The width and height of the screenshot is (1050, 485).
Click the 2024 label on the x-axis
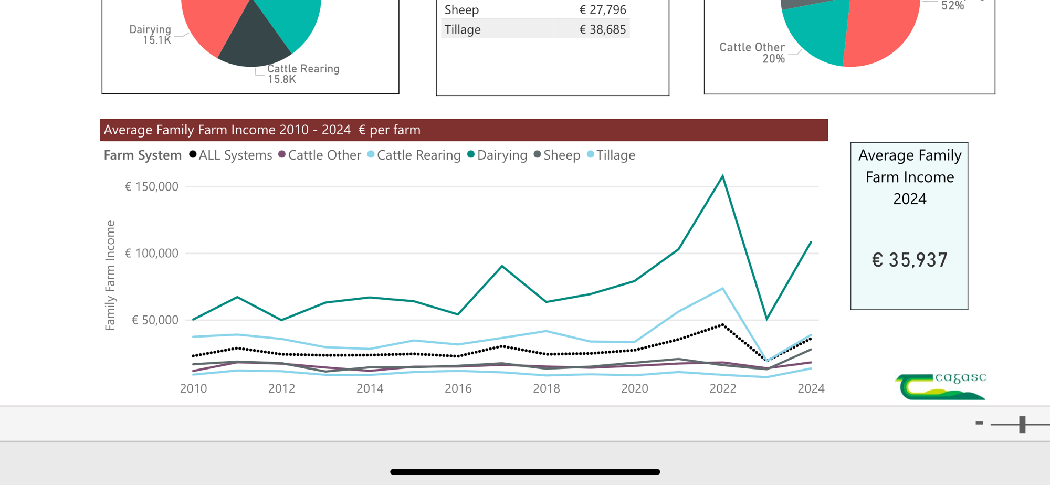[811, 388]
